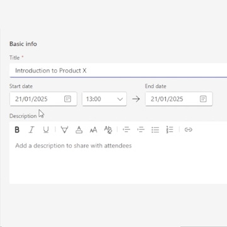Click the Title field containing Introduction to Product X
This screenshot has width=227, height=227.
(119, 71)
